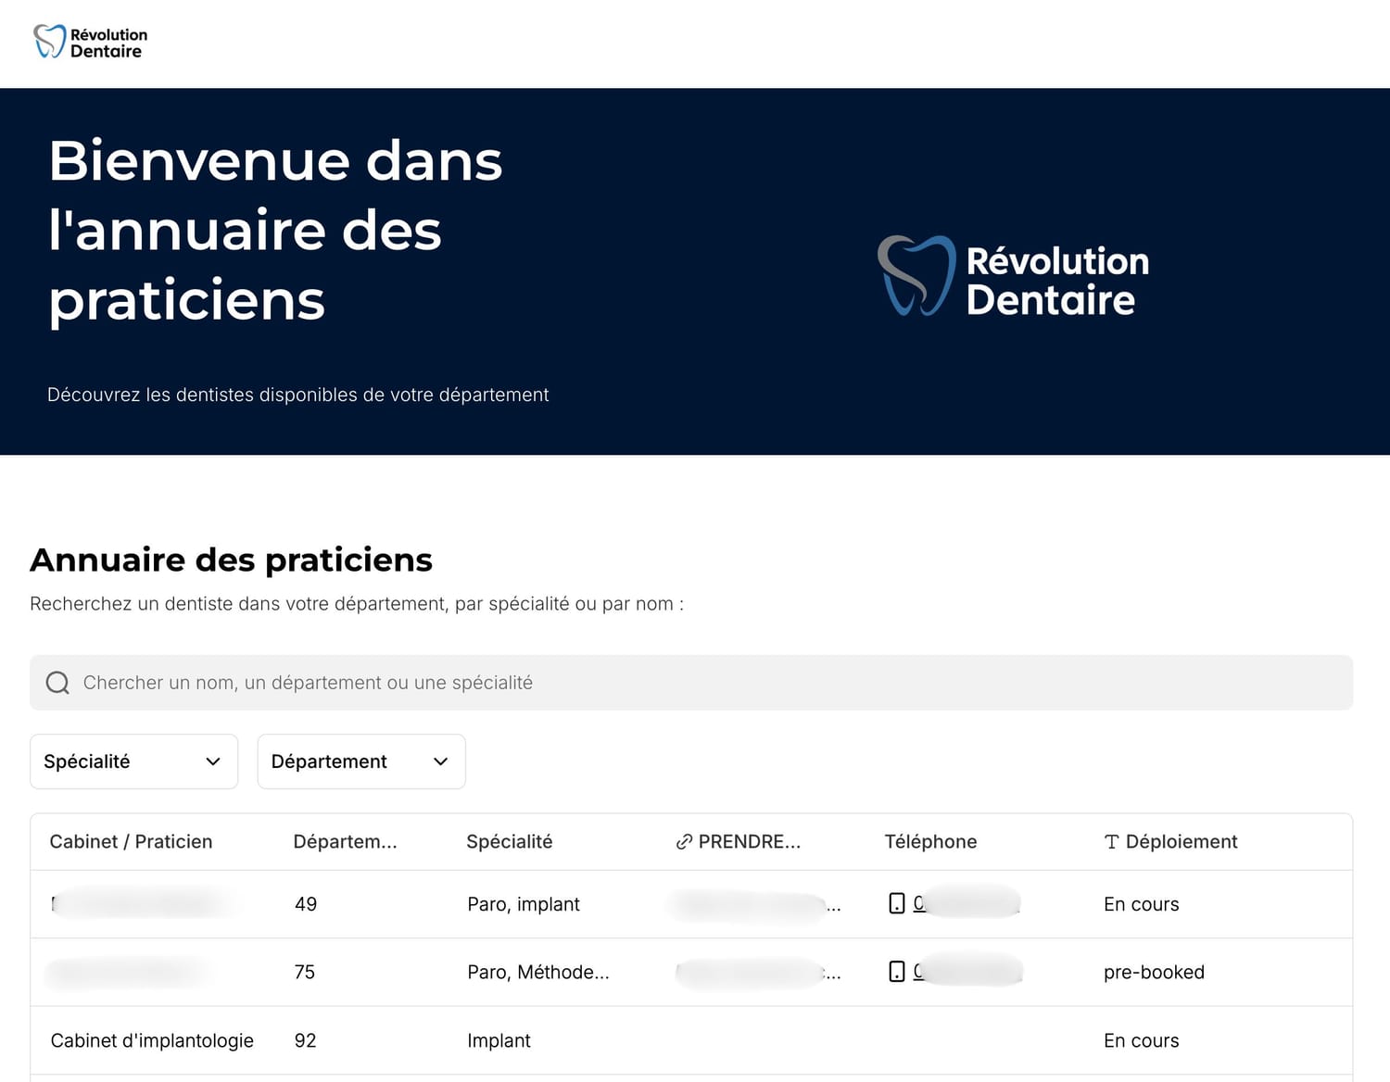Click the large Révolution Dentaire logo in the banner
The height and width of the screenshot is (1082, 1390).
coord(1013,277)
